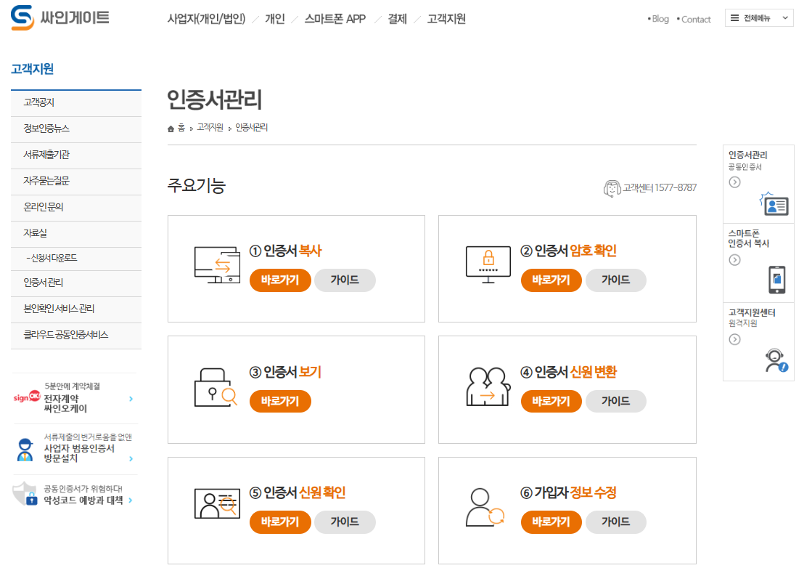Click the hamburger icon of 전체메뉴

point(734,18)
